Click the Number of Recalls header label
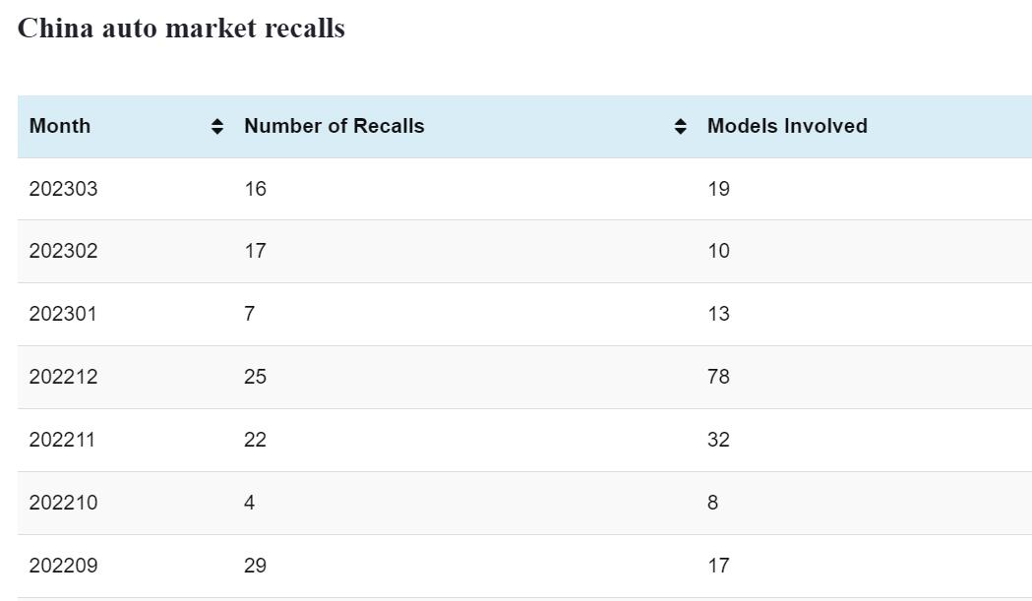This screenshot has height=601, width=1032. point(334,126)
